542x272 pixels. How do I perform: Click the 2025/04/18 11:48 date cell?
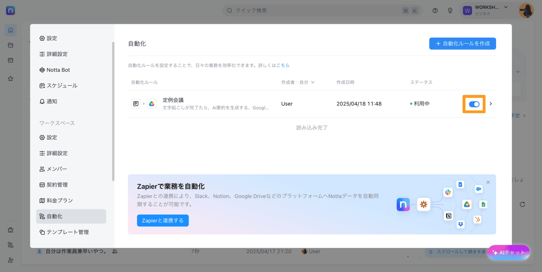[359, 104]
